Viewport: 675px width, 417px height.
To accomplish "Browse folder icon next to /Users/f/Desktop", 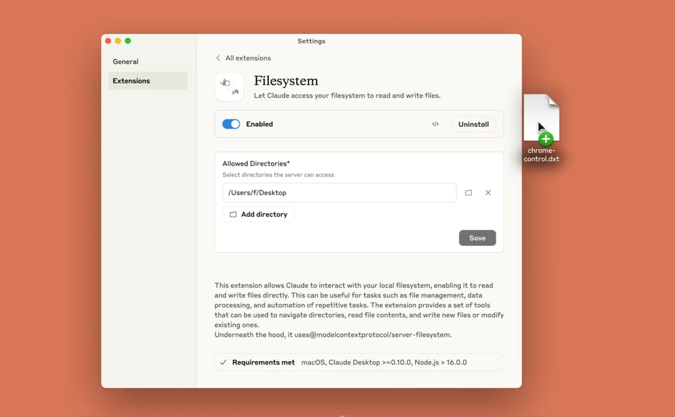I will [x=468, y=193].
